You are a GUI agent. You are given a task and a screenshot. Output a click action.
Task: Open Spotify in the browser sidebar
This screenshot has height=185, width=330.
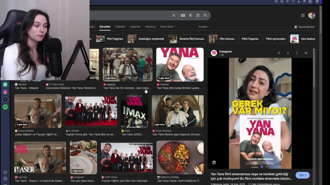[5, 107]
